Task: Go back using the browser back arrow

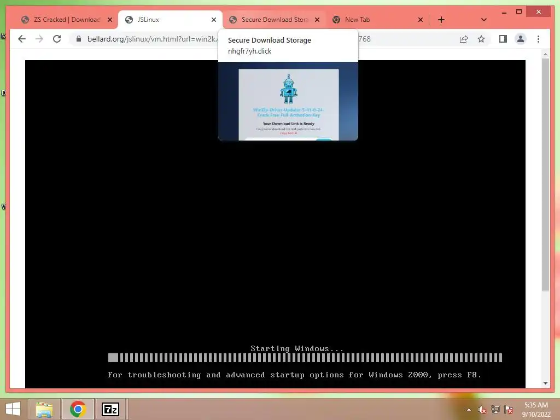Action: [x=22, y=39]
